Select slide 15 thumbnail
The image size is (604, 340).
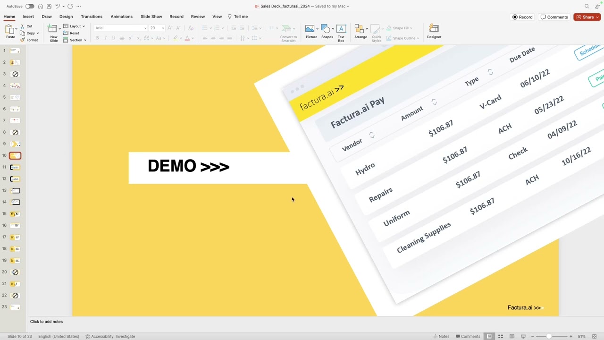(x=16, y=214)
